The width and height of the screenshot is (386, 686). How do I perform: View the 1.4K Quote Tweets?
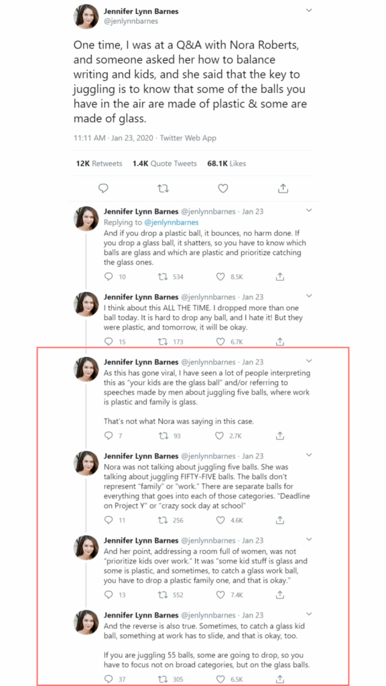(165, 163)
